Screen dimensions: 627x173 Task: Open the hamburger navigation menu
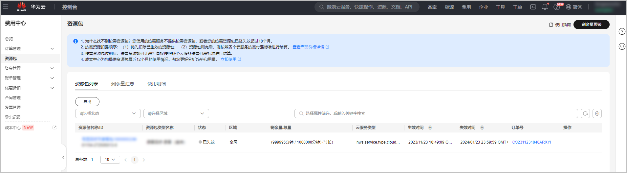pyautogui.click(x=6, y=7)
